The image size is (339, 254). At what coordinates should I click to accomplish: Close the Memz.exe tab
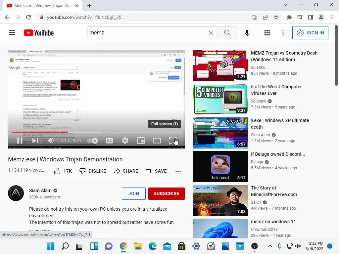coord(77,6)
